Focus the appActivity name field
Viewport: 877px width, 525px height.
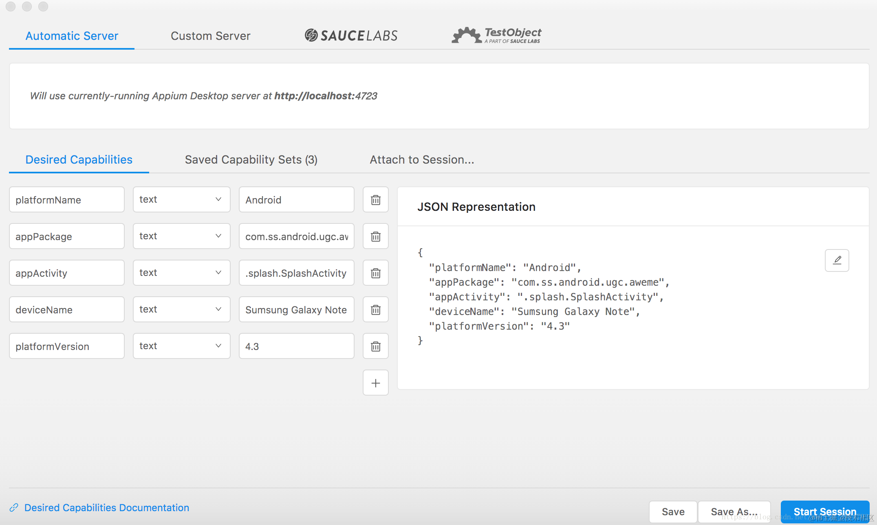(67, 273)
